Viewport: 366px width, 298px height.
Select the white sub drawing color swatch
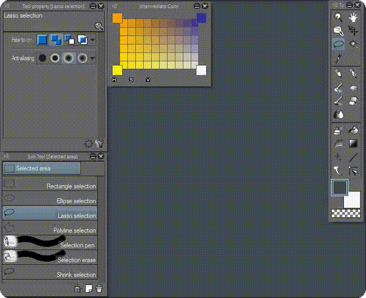tap(353, 200)
